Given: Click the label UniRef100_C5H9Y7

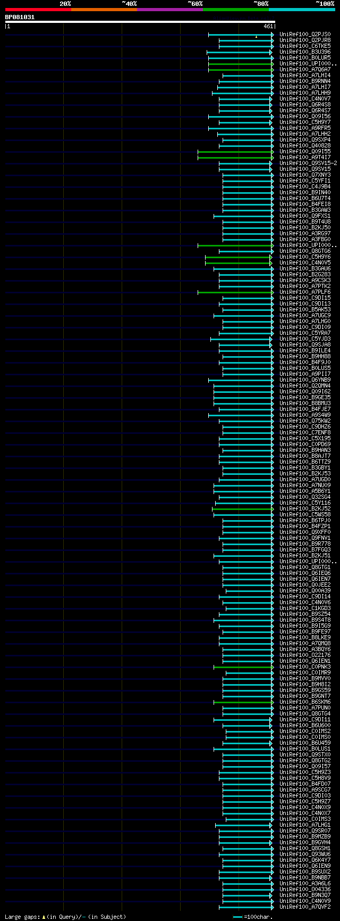Looking at the screenshot, I should [x=305, y=122].
